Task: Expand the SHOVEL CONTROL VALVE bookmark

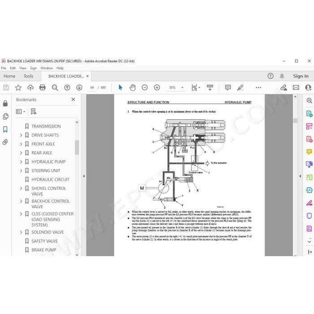Action: tap(21, 188)
